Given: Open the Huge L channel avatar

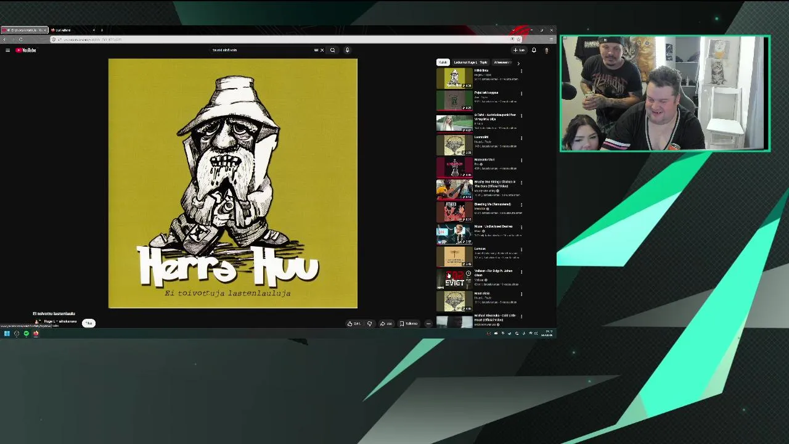Looking at the screenshot, I should [x=37, y=322].
